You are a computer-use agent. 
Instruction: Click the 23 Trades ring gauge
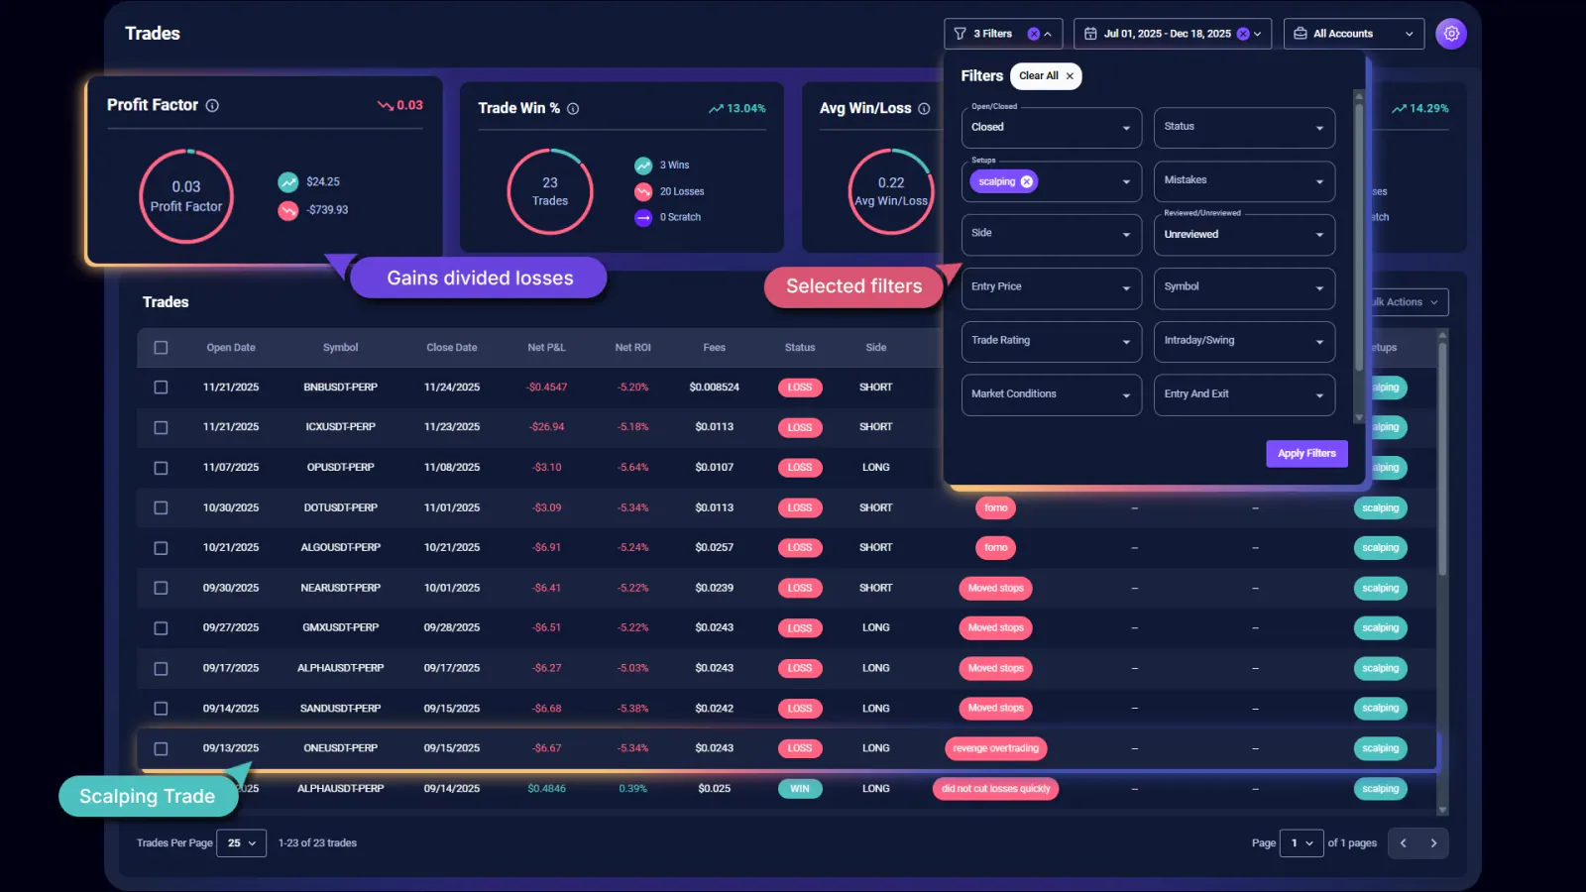550,191
